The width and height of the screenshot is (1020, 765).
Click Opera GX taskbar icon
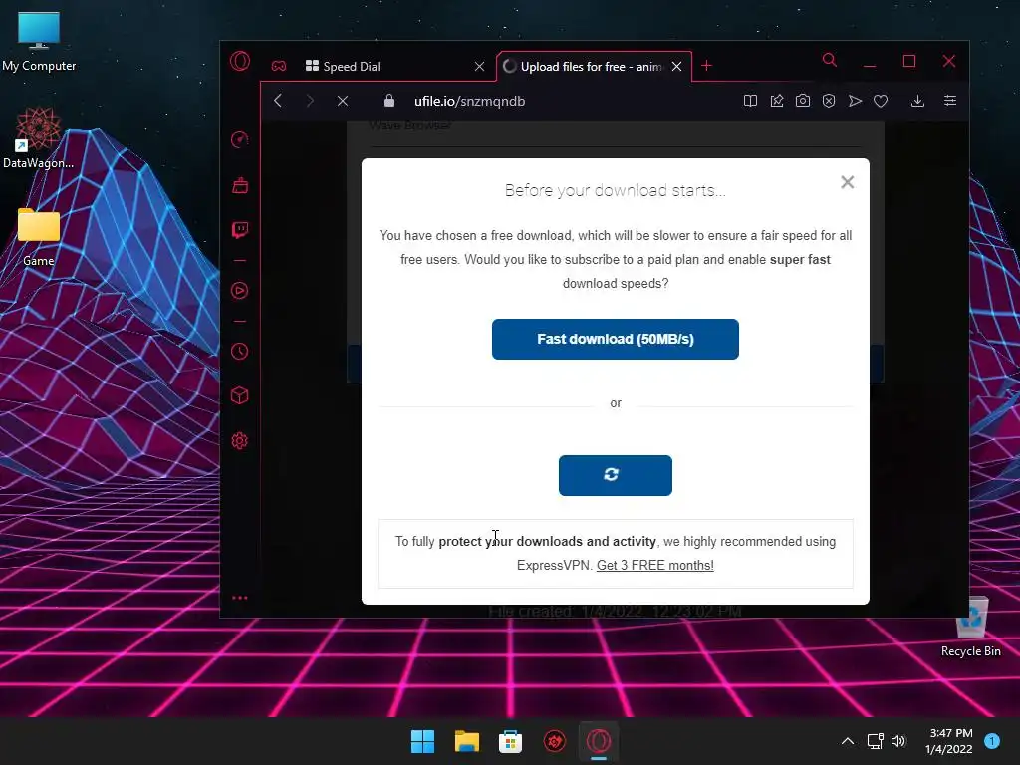click(x=599, y=741)
